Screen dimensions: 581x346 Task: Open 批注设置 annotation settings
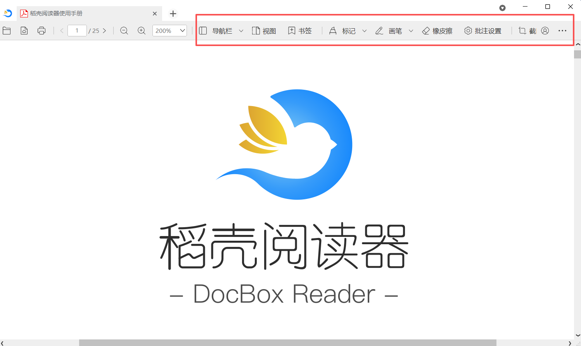482,31
